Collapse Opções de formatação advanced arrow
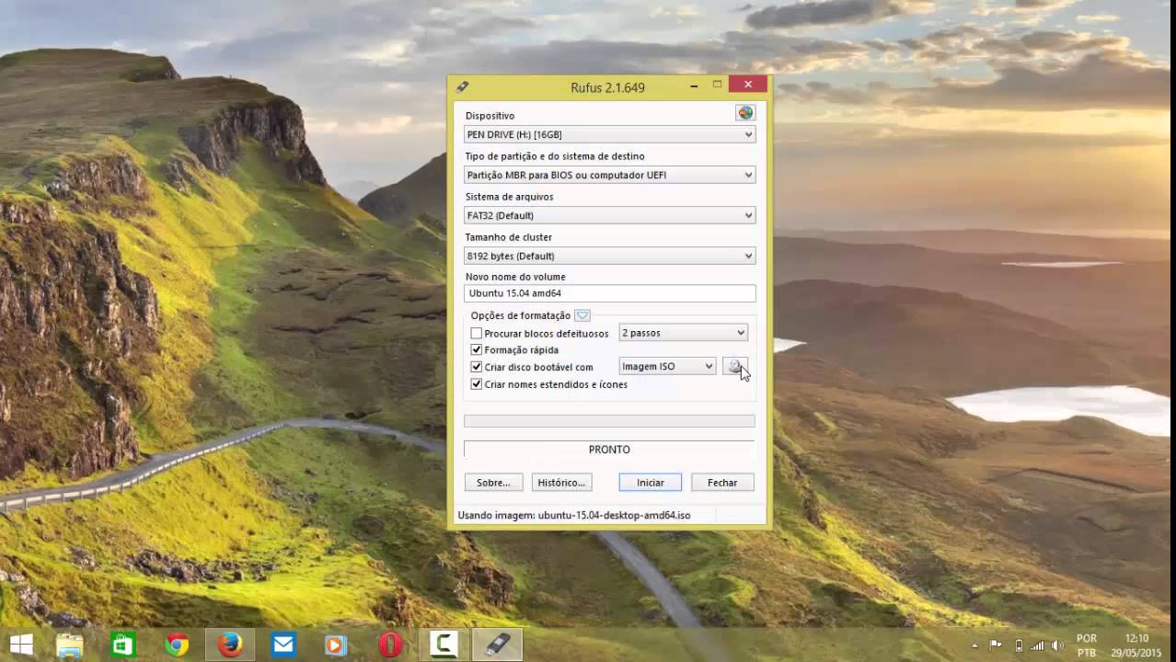Image resolution: width=1176 pixels, height=662 pixels. [582, 315]
